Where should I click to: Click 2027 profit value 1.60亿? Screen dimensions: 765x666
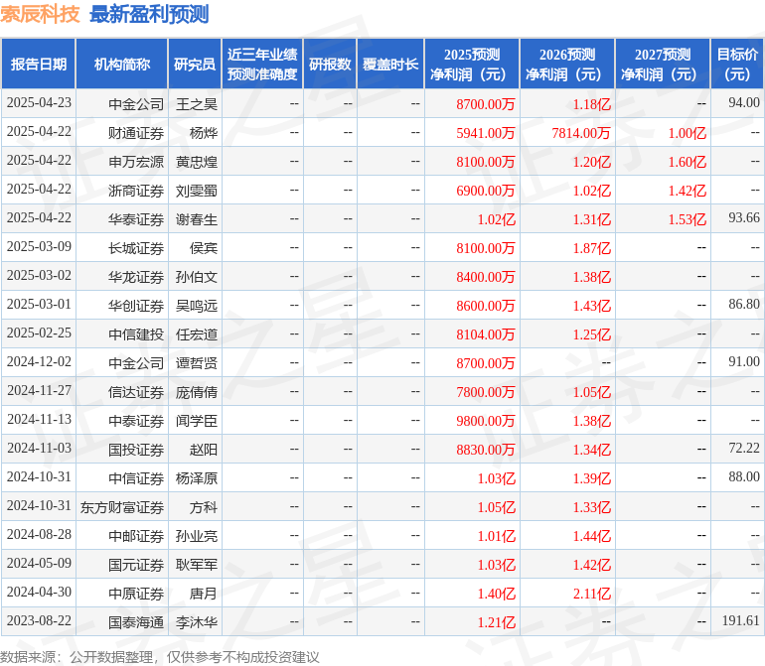687,162
